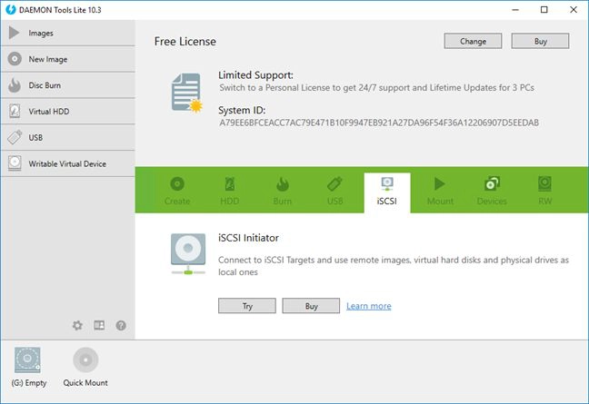Switch to the RW feature tab
Viewport: 589px width, 404px height.
coord(544,192)
